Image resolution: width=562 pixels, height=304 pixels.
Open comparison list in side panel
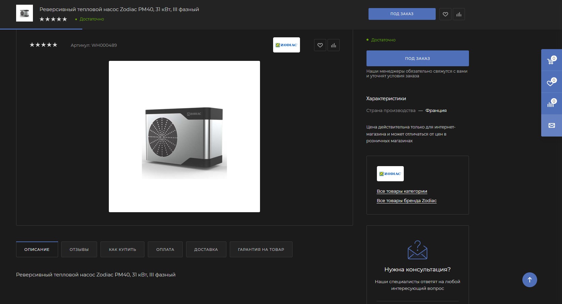click(551, 104)
